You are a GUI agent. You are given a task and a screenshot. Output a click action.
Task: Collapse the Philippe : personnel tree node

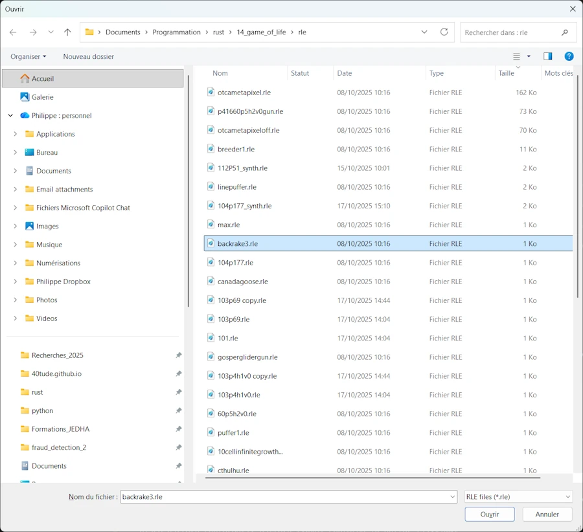coord(10,116)
